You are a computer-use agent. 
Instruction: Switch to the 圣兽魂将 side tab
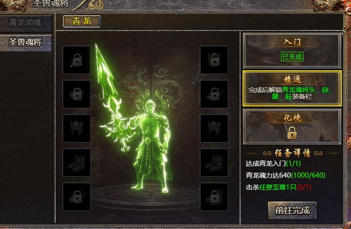tap(26, 43)
